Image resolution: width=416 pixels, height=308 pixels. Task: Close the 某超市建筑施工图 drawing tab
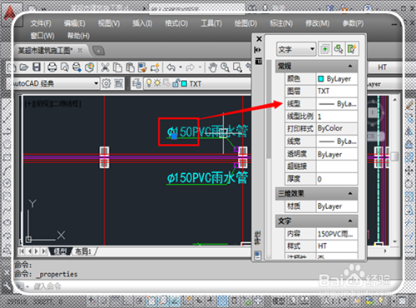pos(80,50)
